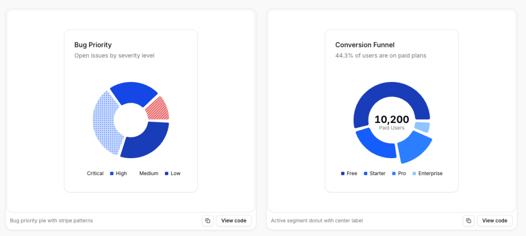This screenshot has height=236, width=526.
Task: Click the Bug Priority card title
Action: [x=93, y=45]
